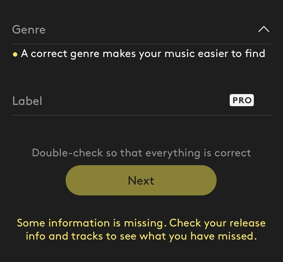The width and height of the screenshot is (283, 262).
Task: Click the 'Double-check so that everything is correct' text
Action: point(141,153)
